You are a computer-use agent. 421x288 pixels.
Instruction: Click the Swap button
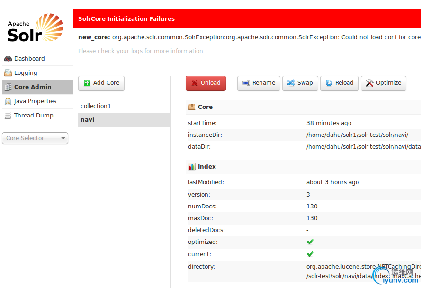click(300, 83)
